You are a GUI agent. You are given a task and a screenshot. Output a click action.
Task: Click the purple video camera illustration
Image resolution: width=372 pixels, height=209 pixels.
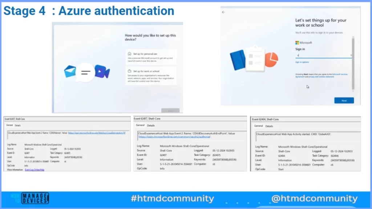click(x=102, y=71)
